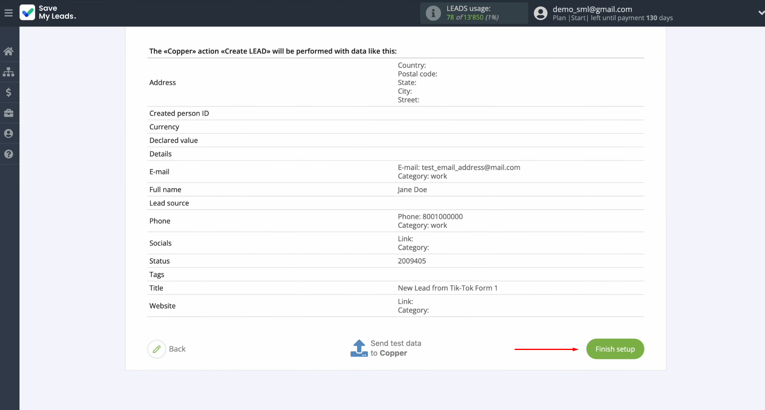765x410 pixels.
Task: Select the test_email_address@mail.com value
Action: 471,167
